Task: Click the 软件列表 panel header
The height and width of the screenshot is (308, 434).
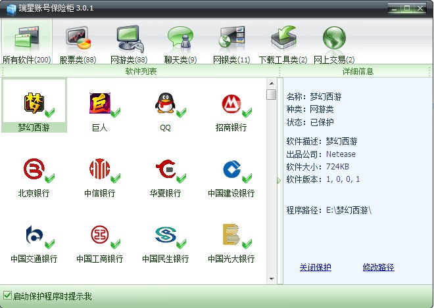Action: [x=141, y=72]
